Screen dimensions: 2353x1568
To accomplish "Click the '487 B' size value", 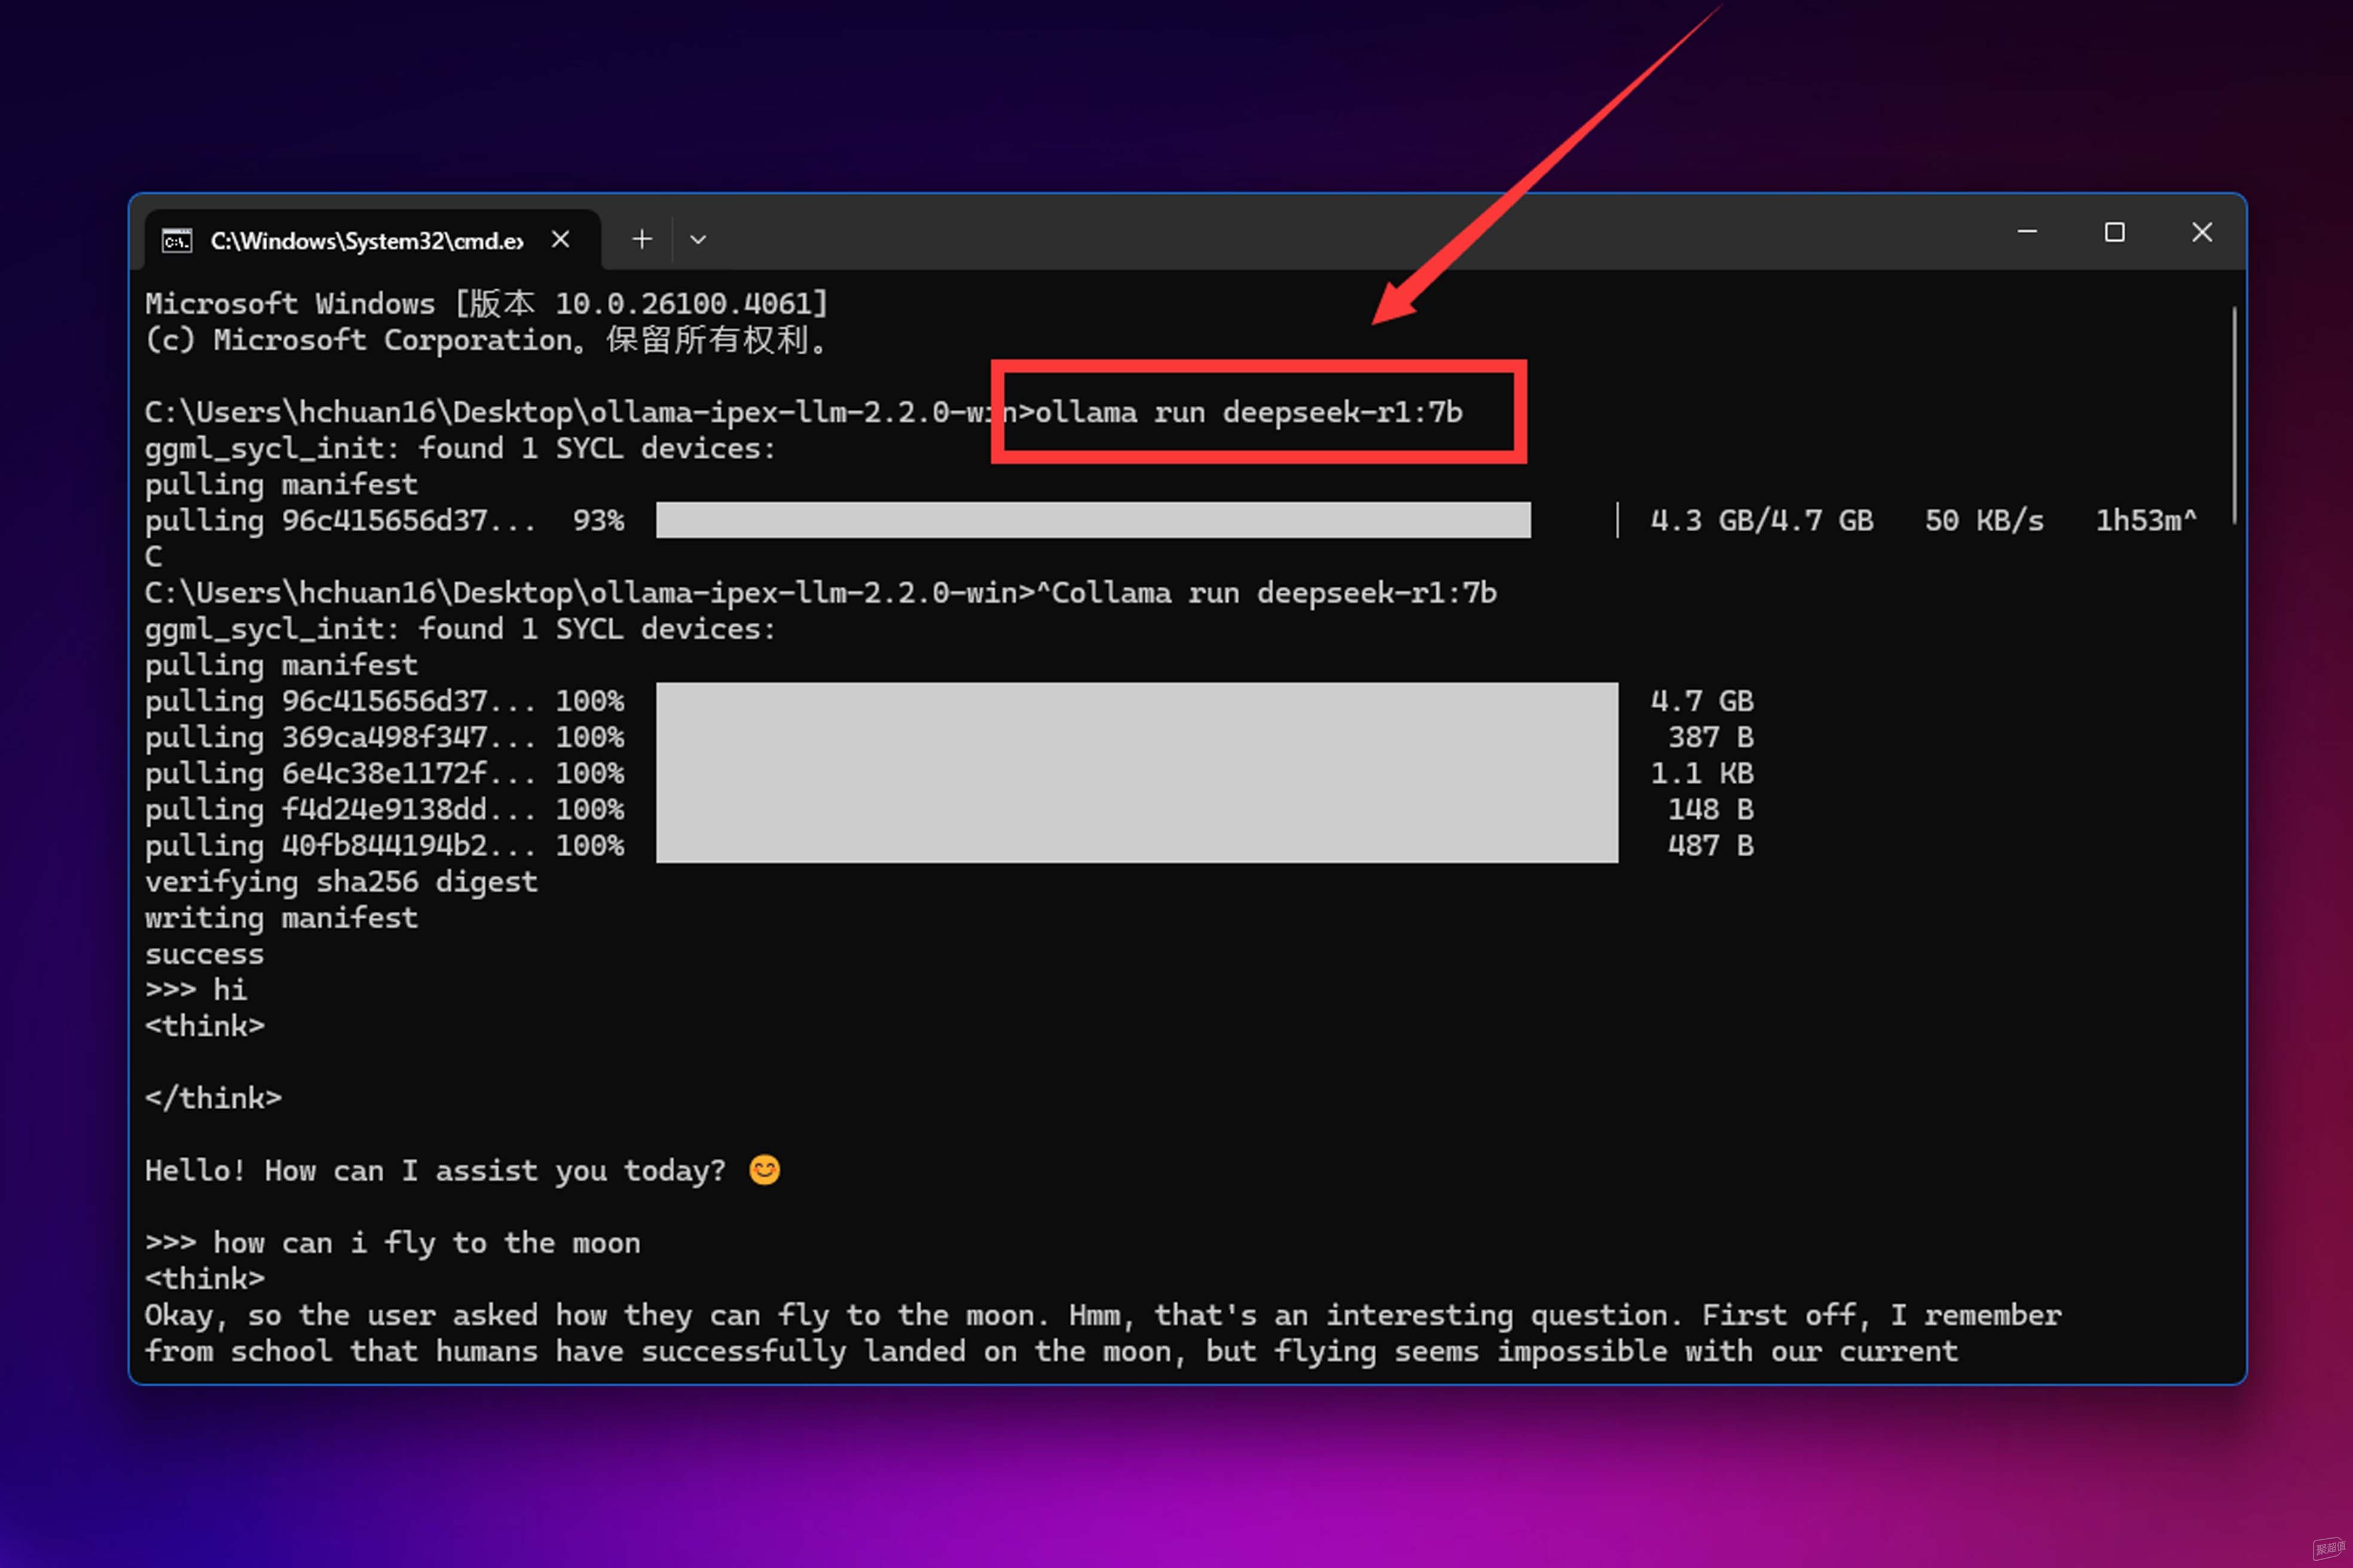I will [1711, 845].
